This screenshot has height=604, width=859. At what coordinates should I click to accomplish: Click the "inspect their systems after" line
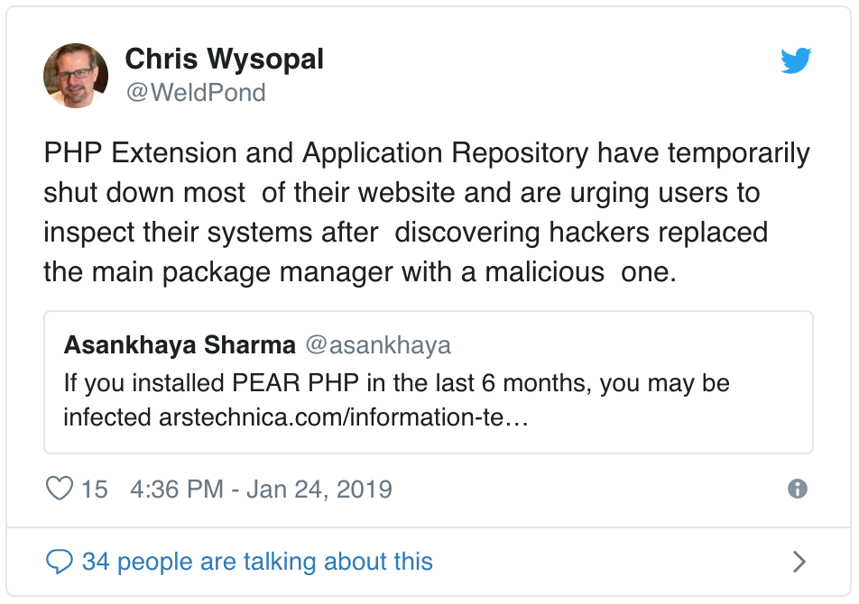tap(214, 232)
